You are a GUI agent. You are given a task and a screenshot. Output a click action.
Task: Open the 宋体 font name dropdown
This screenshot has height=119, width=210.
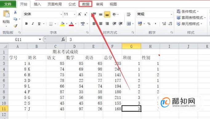pyautogui.click(x=61, y=14)
